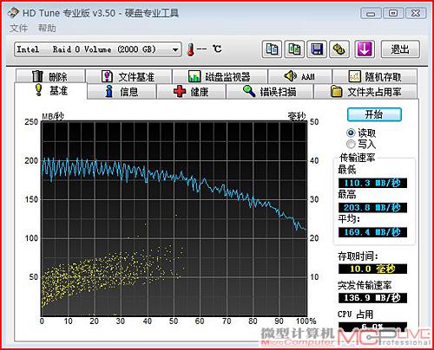Click the thermometer temperature icon
Image resolution: width=434 pixels, height=350 pixels.
click(190, 49)
